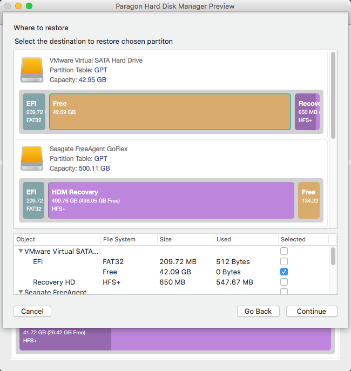Click the partition table vertical scrollbar
Image resolution: width=351 pixels, height=371 pixels.
click(x=333, y=257)
